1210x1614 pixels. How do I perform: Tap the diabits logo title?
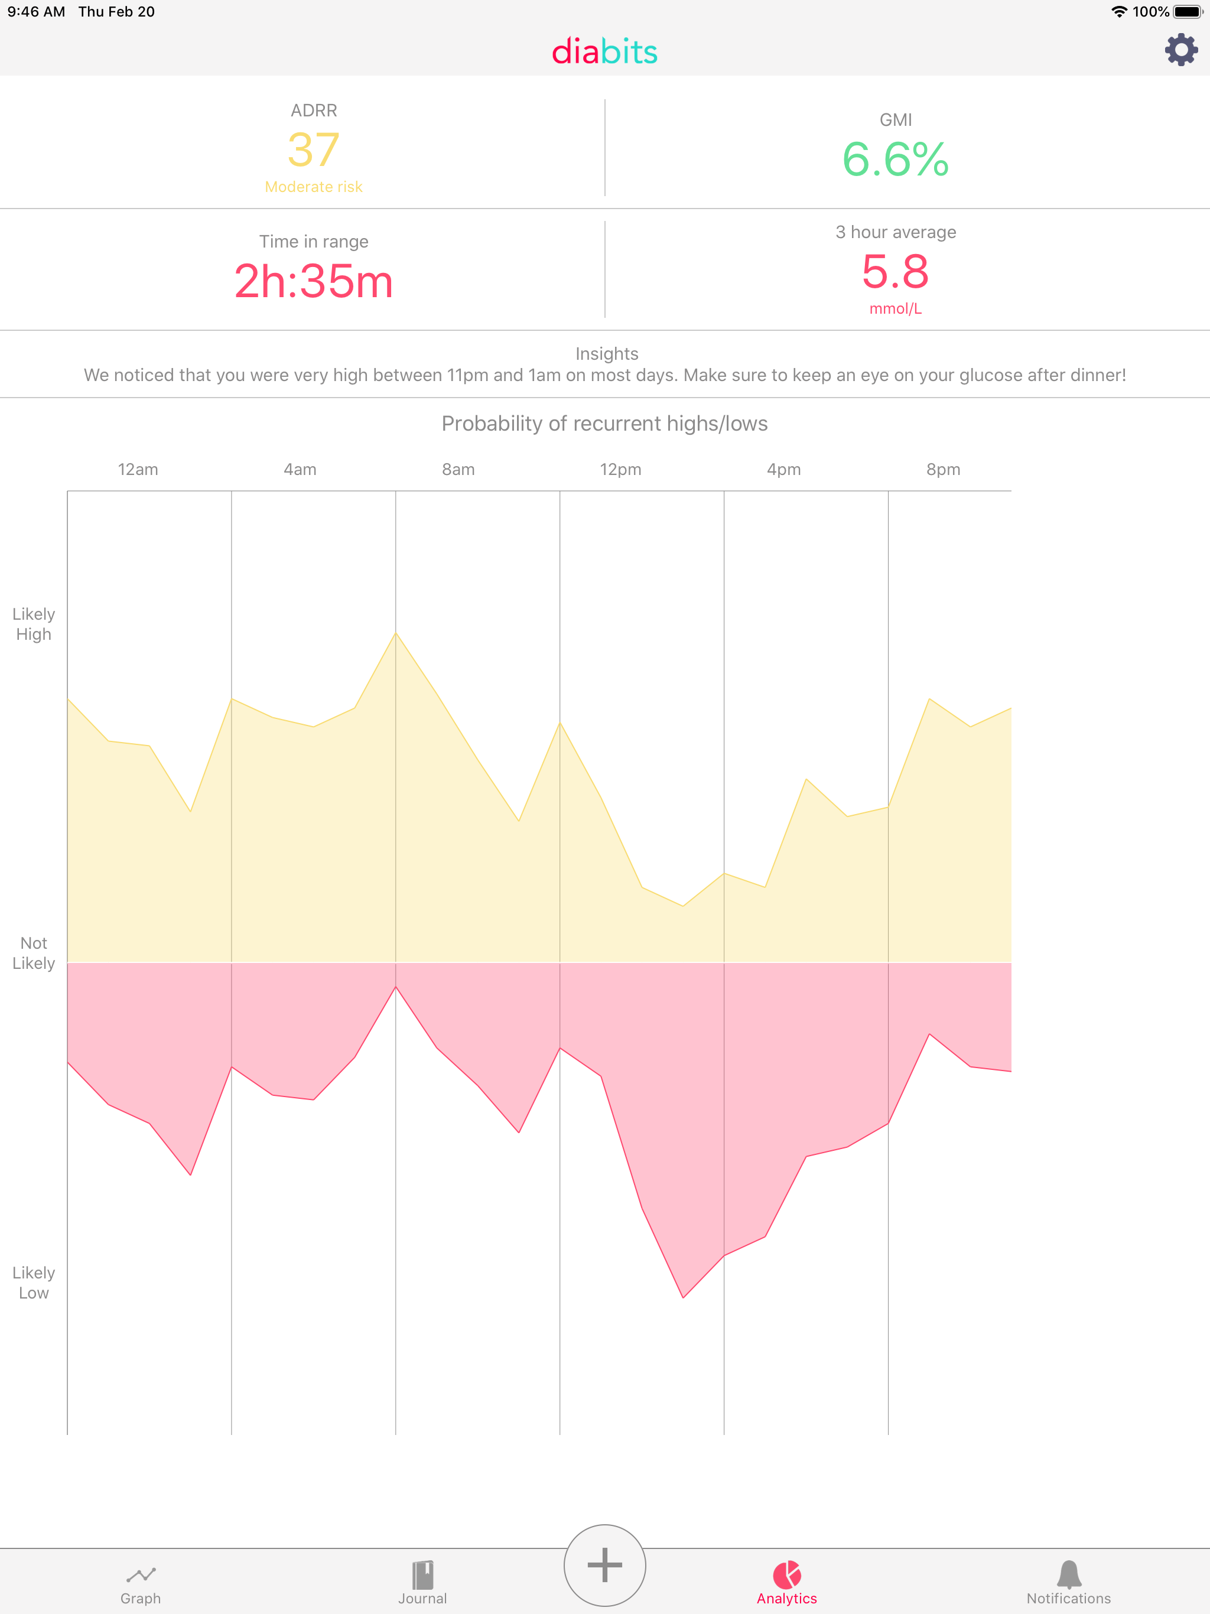pos(604,52)
